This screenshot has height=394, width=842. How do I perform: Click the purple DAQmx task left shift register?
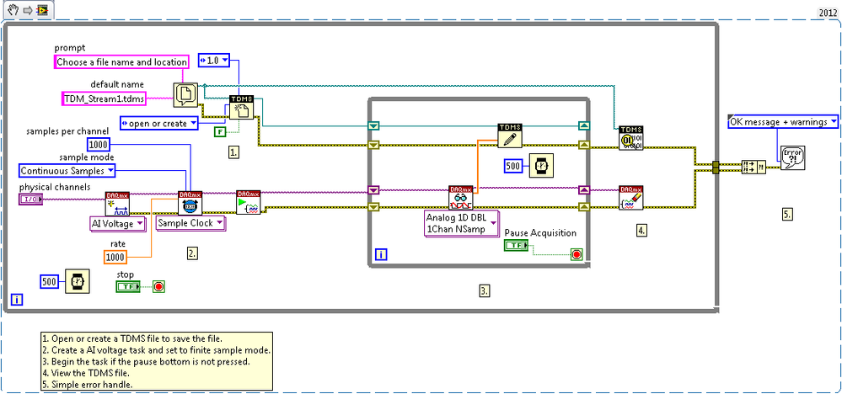point(374,189)
